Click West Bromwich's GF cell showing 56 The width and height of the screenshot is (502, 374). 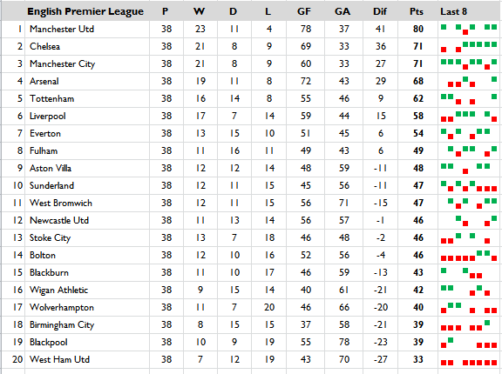pos(305,204)
